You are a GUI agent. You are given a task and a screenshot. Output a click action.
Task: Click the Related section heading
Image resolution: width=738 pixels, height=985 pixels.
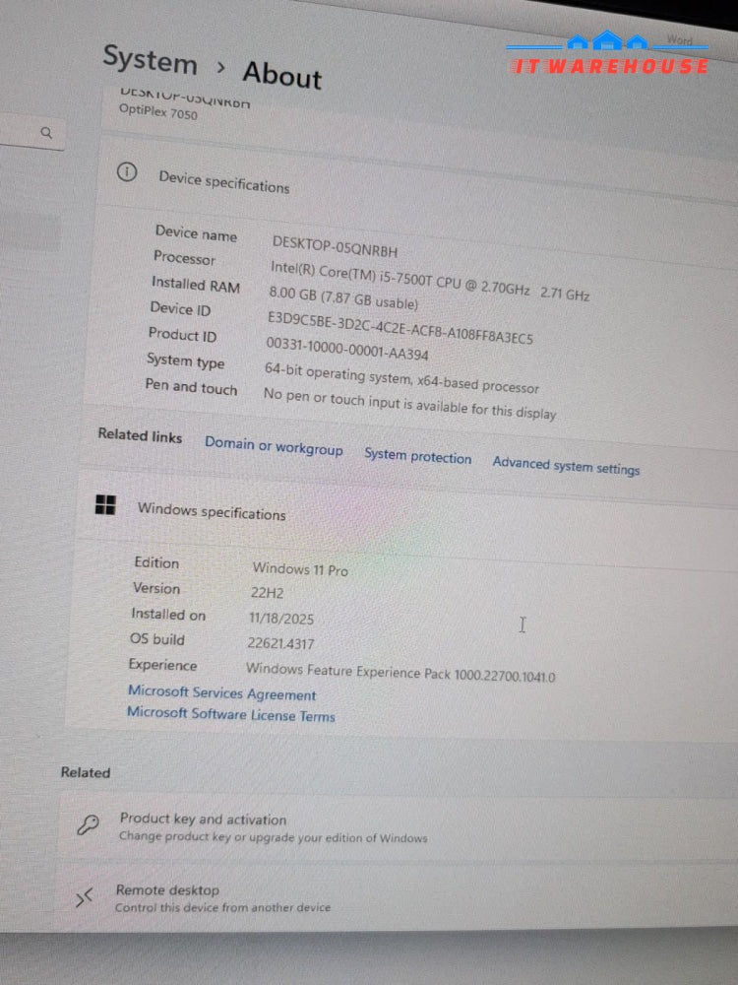point(86,772)
